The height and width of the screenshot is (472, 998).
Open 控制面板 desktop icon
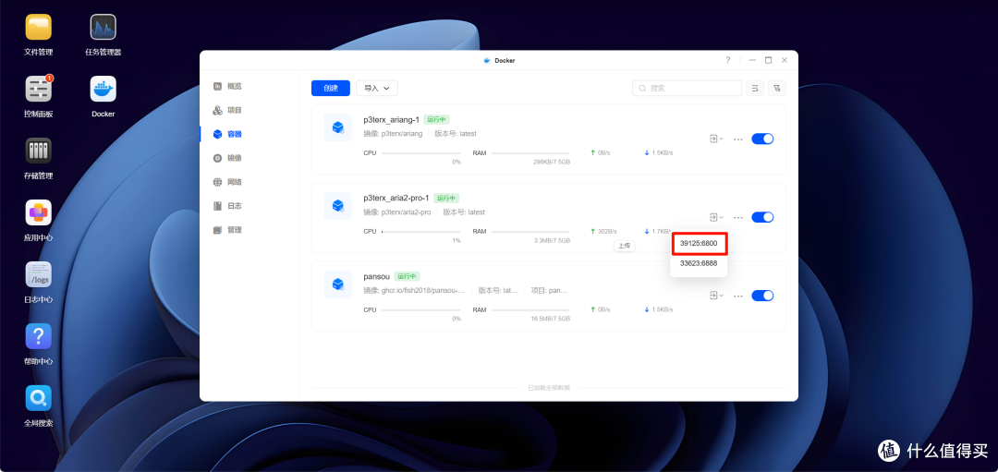38,89
